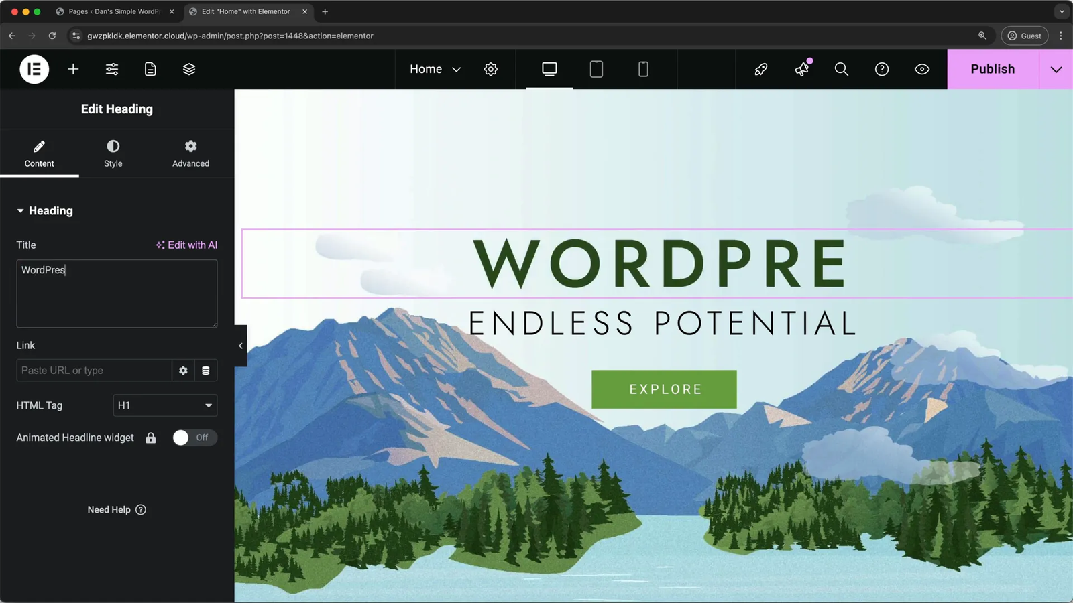The width and height of the screenshot is (1073, 603).
Task: Open browser three-dot menu
Action: tap(1061, 36)
